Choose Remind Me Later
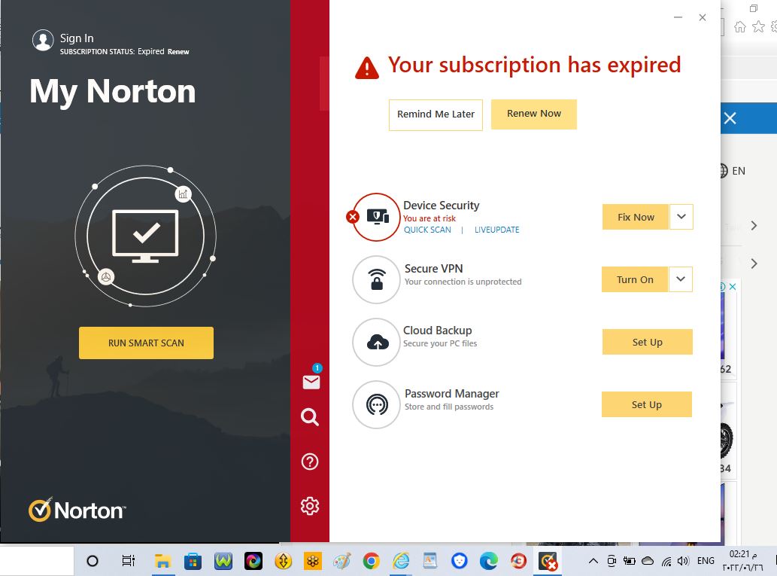The image size is (777, 576). pyautogui.click(x=436, y=114)
